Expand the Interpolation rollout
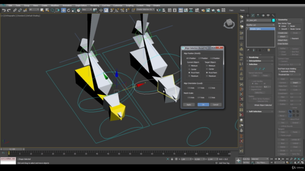The image size is (305, 171). pyautogui.click(x=260, y=61)
